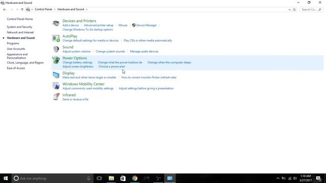The height and width of the screenshot is (183, 326).
Task: Click the AutoPlay category icon
Action: (x=56, y=38)
